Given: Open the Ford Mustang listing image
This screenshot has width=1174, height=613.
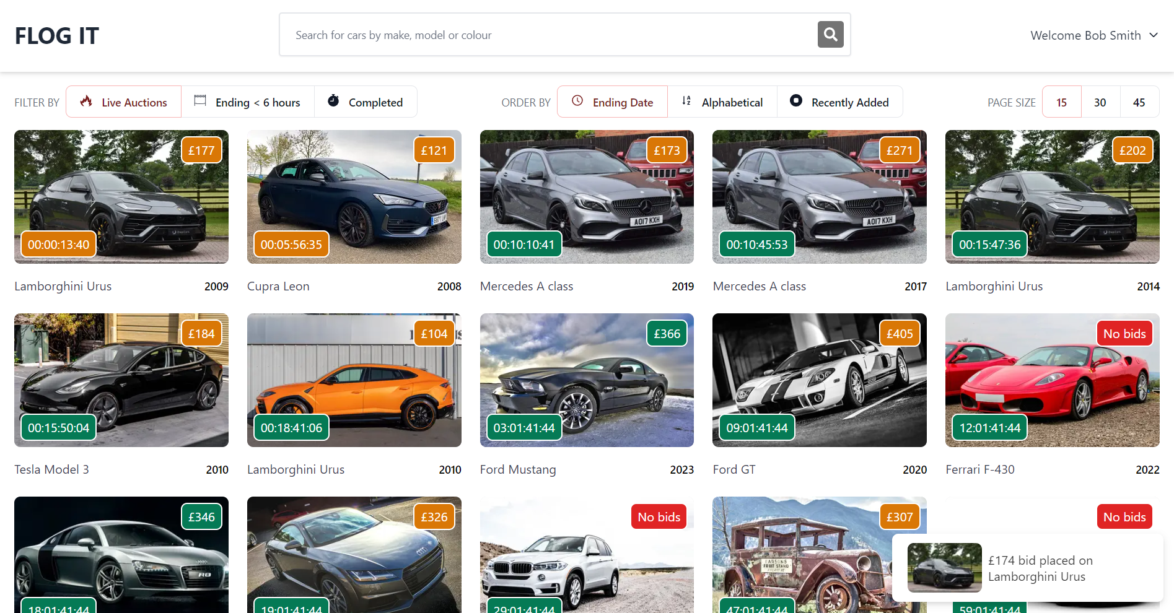Looking at the screenshot, I should click(587, 380).
